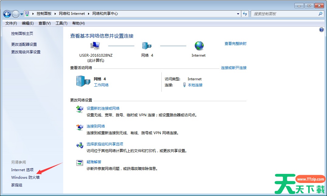Click 更改适配器设置 in the sidebar

(24, 44)
